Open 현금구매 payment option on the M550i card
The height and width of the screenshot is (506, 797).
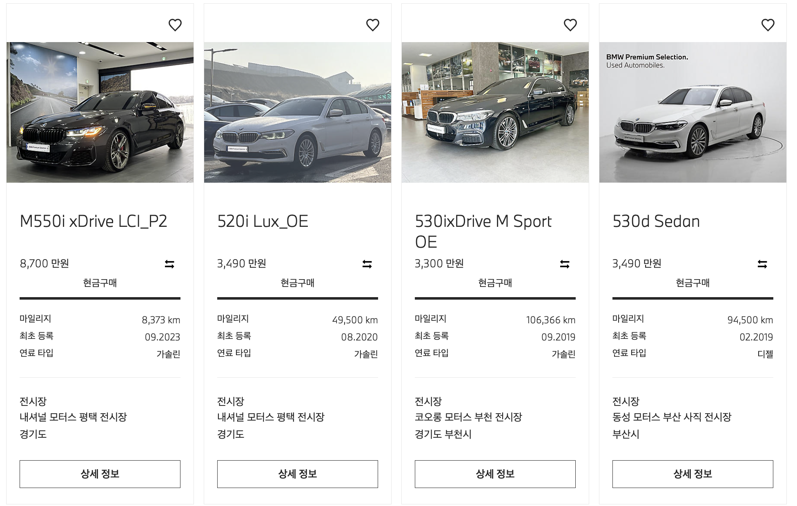100,283
